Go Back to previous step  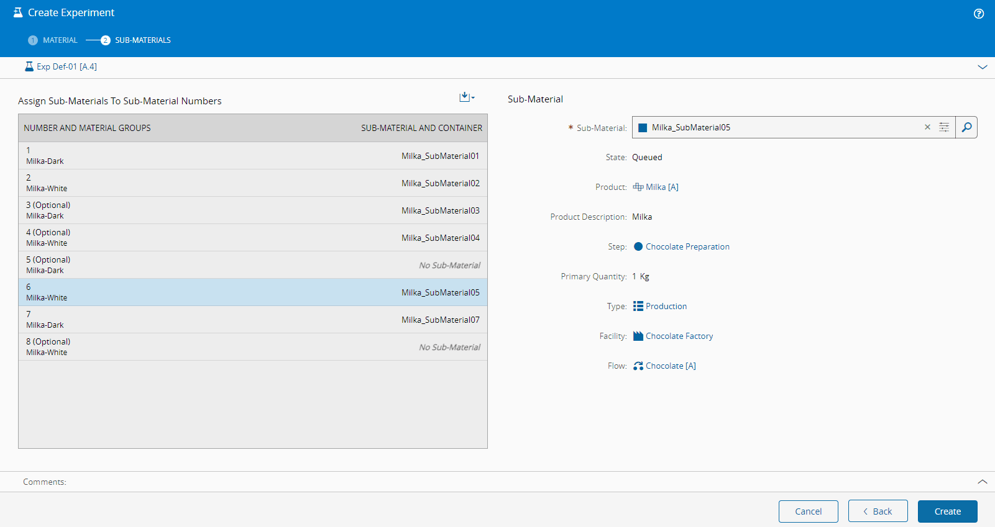[878, 511]
